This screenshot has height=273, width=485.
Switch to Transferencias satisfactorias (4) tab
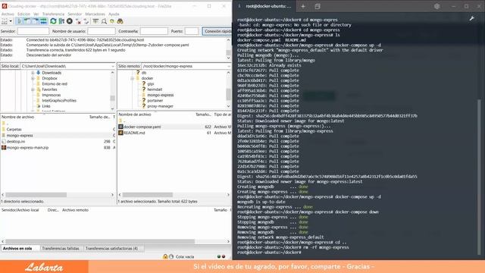(111, 249)
